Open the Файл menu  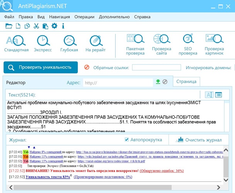coord(9,17)
